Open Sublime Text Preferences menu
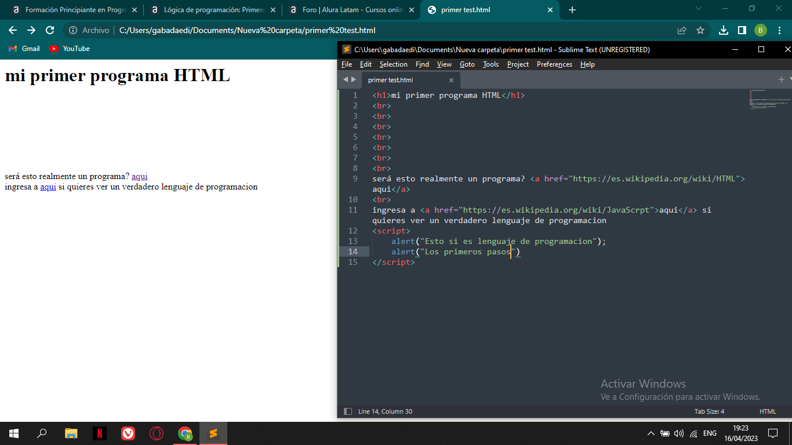792x445 pixels. click(x=554, y=64)
